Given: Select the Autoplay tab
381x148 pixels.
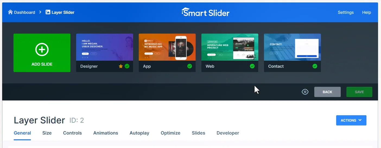Looking at the screenshot, I should [x=139, y=133].
